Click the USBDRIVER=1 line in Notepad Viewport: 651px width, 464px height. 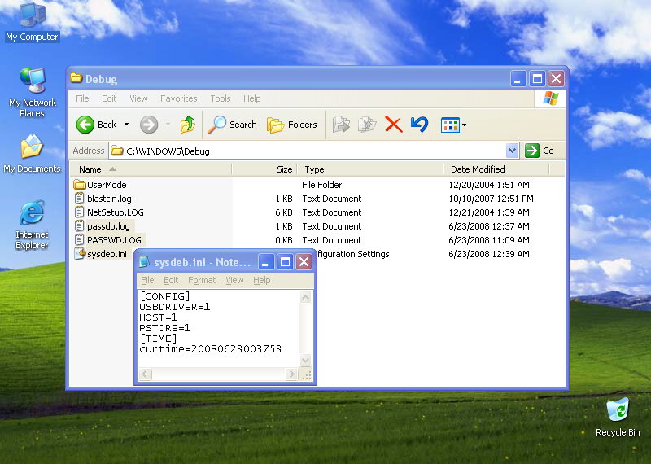pyautogui.click(x=175, y=307)
